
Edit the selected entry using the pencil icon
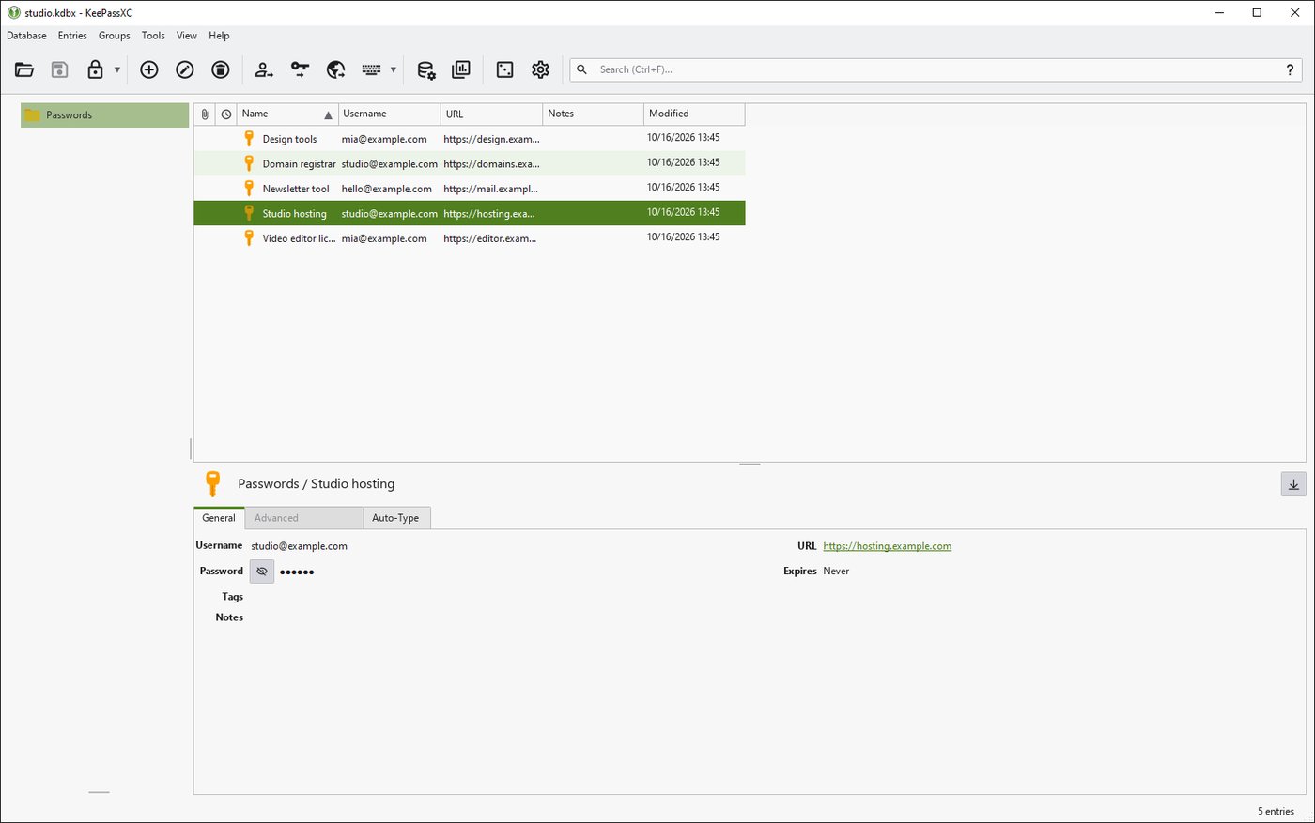tap(185, 69)
